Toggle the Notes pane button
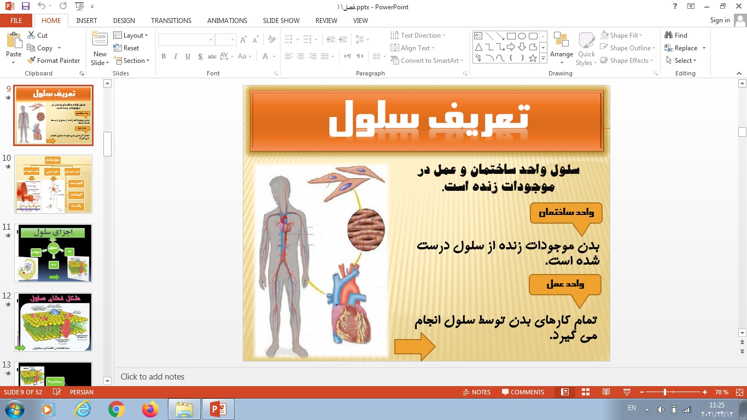Image resolution: width=747 pixels, height=420 pixels. tap(476, 392)
